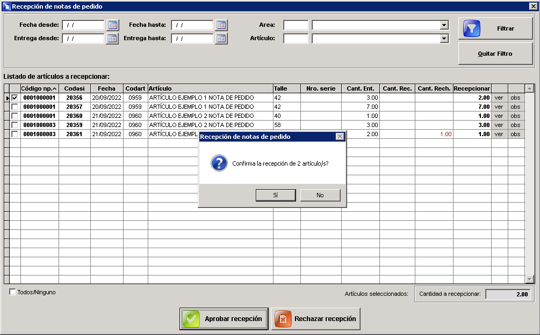The height and width of the screenshot is (335, 540).
Task: Select Cant. Rech. value 1.00 cell
Action: (x=434, y=134)
